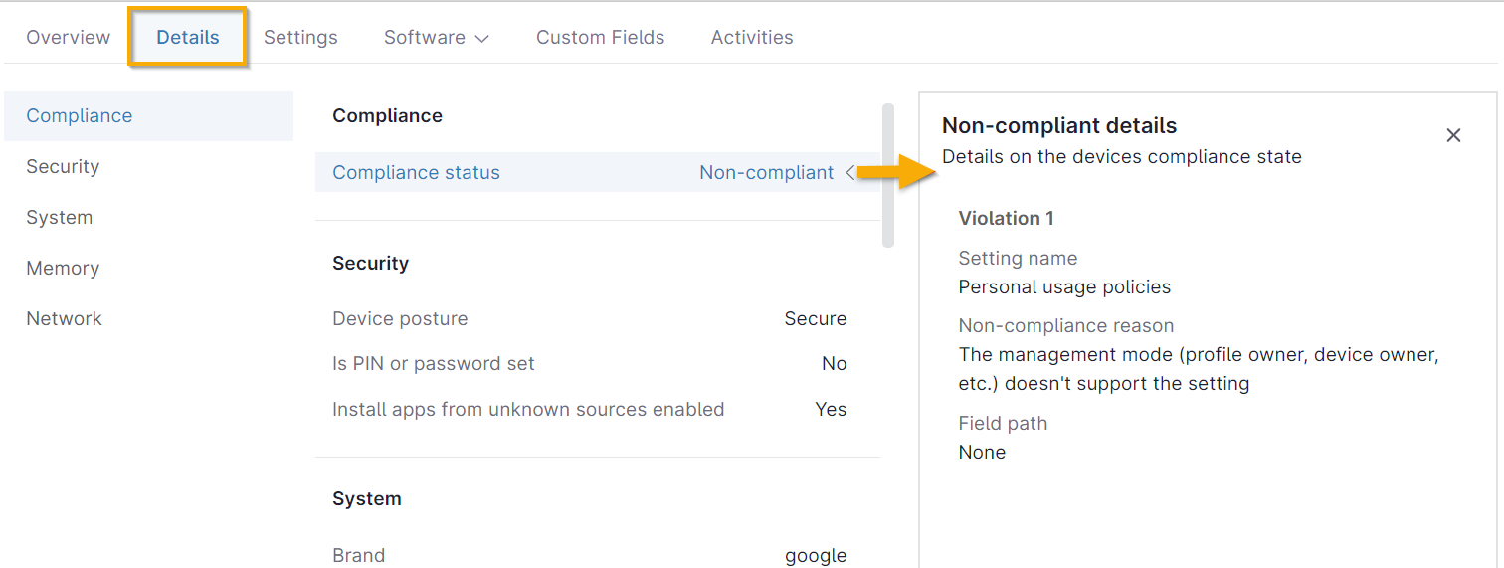Click the Compliance status row label
The height and width of the screenshot is (568, 1504).
[416, 172]
